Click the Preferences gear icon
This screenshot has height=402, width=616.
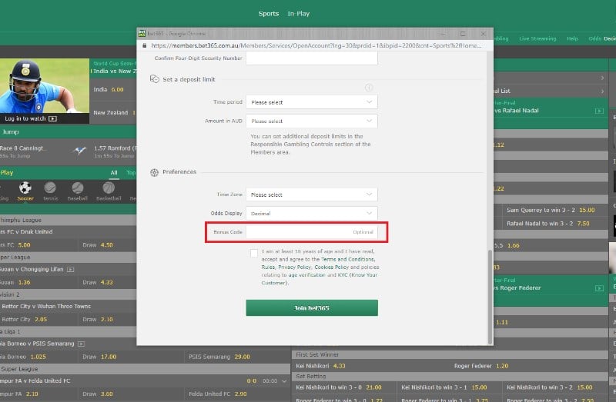pos(154,172)
